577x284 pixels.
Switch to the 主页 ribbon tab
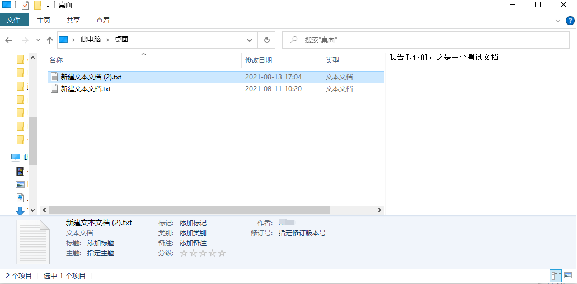pyautogui.click(x=44, y=20)
